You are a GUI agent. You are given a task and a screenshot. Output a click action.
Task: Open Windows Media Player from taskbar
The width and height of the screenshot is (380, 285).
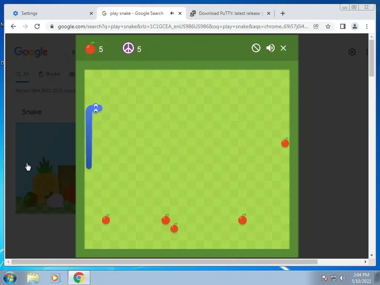(x=55, y=278)
